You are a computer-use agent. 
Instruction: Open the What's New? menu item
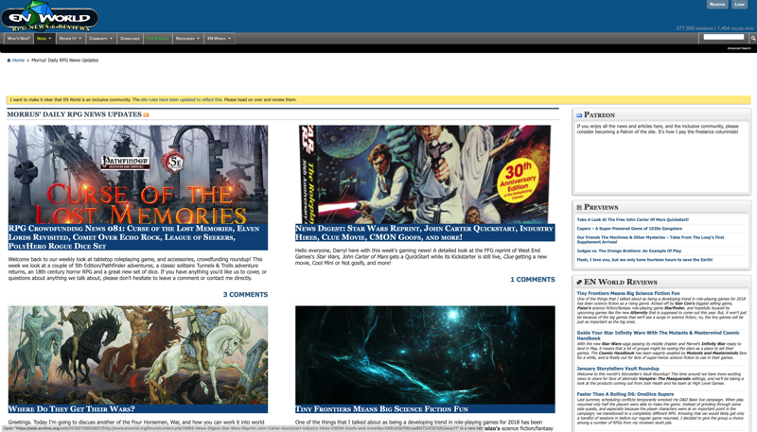click(x=19, y=39)
